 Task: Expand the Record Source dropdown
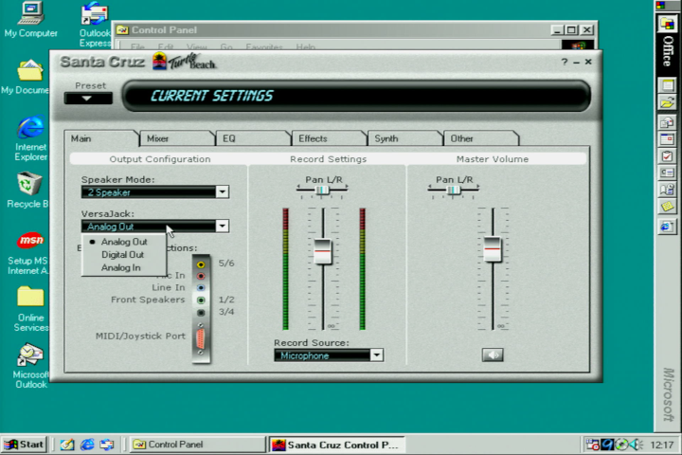point(377,355)
